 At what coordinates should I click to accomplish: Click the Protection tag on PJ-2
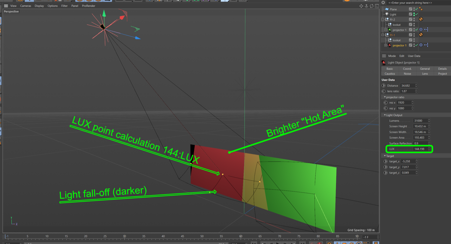pos(421,19)
